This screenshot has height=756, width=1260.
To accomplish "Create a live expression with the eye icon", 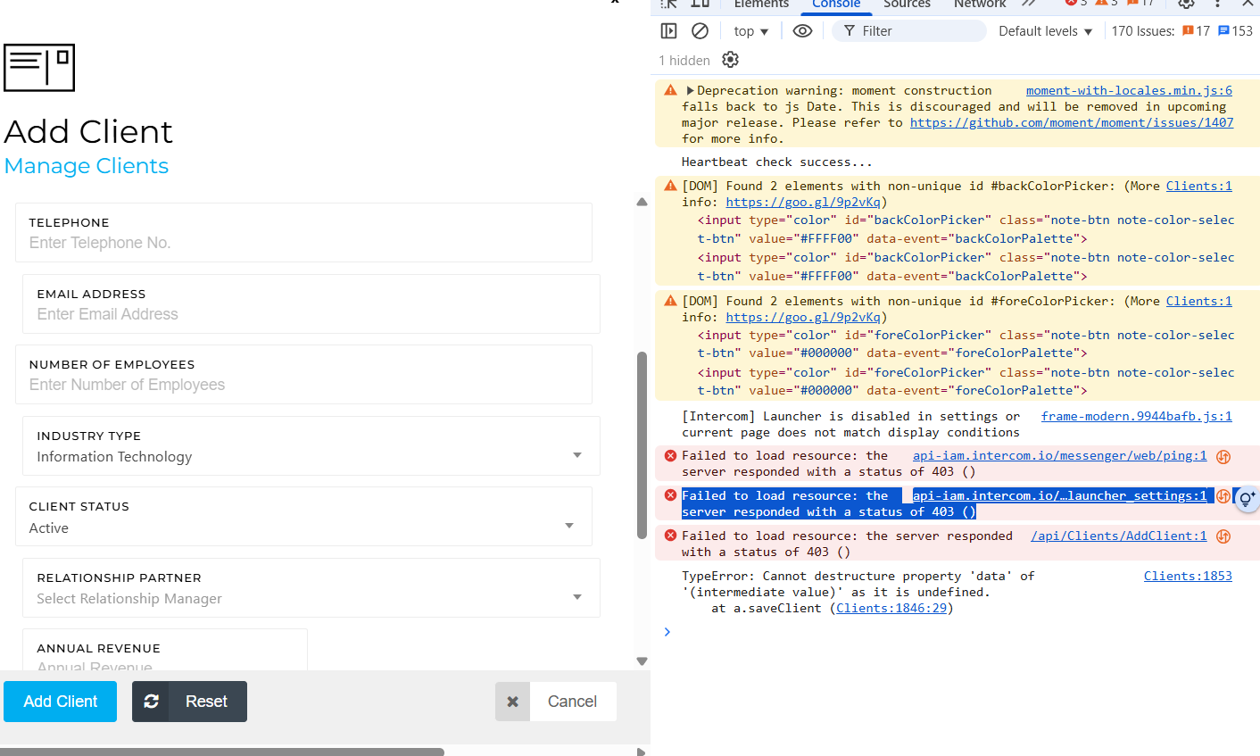I will [x=802, y=31].
